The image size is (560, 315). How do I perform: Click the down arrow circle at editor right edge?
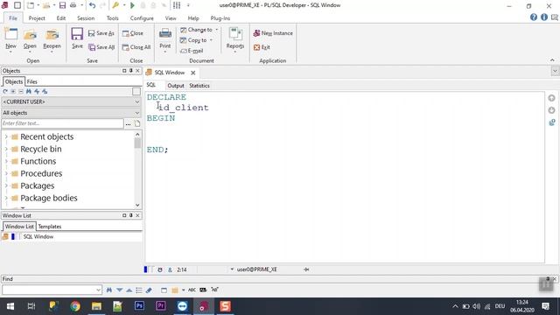pos(551,110)
